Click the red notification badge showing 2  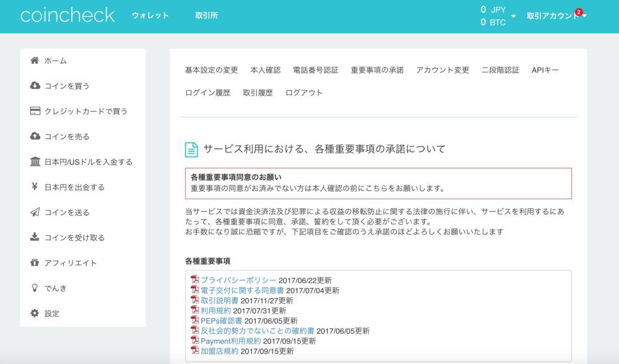(579, 12)
